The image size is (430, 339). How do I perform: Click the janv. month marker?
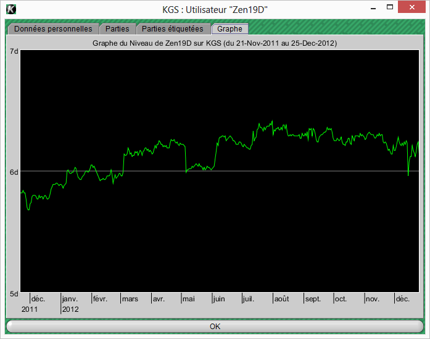click(70, 299)
